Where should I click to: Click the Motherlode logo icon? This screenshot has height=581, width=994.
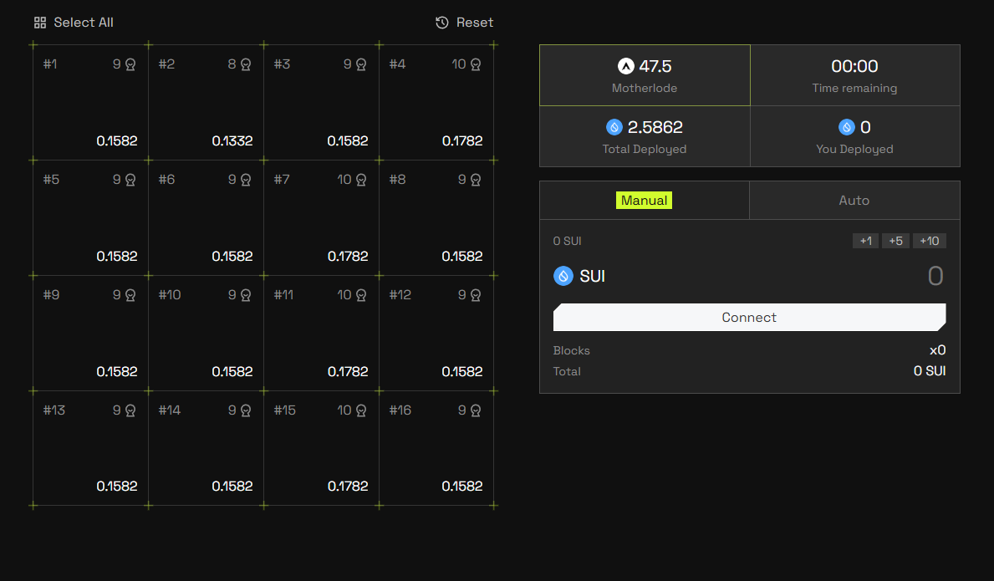point(626,66)
